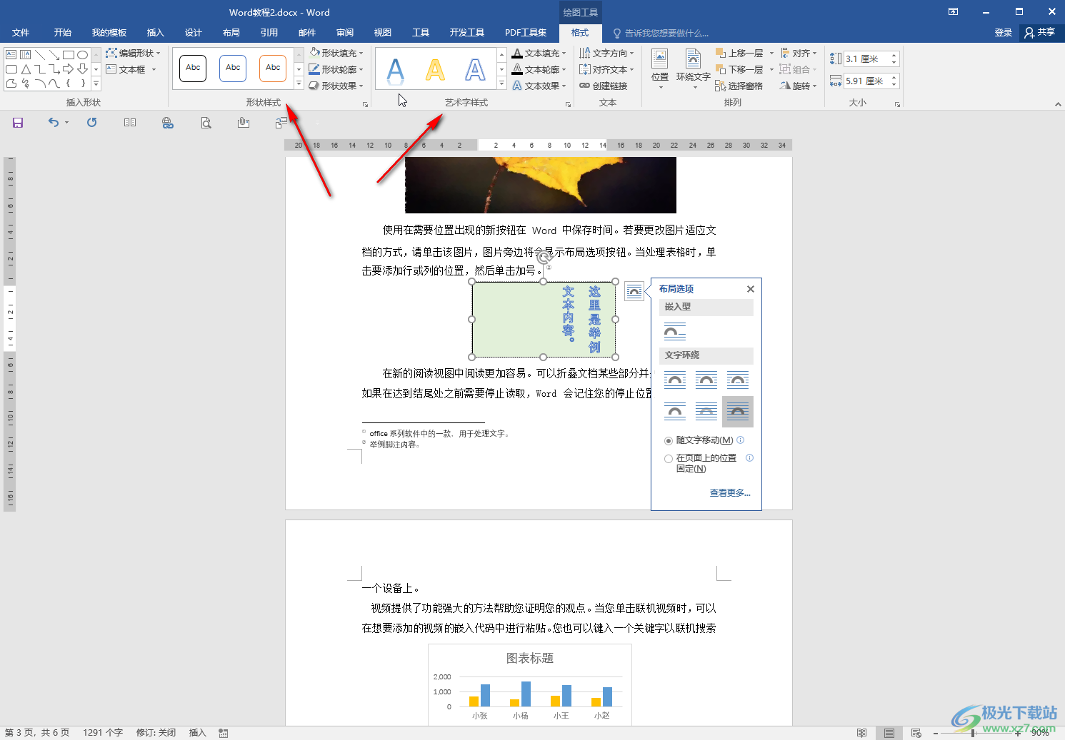Switch to the 审阅 ribbon tab

(x=345, y=33)
